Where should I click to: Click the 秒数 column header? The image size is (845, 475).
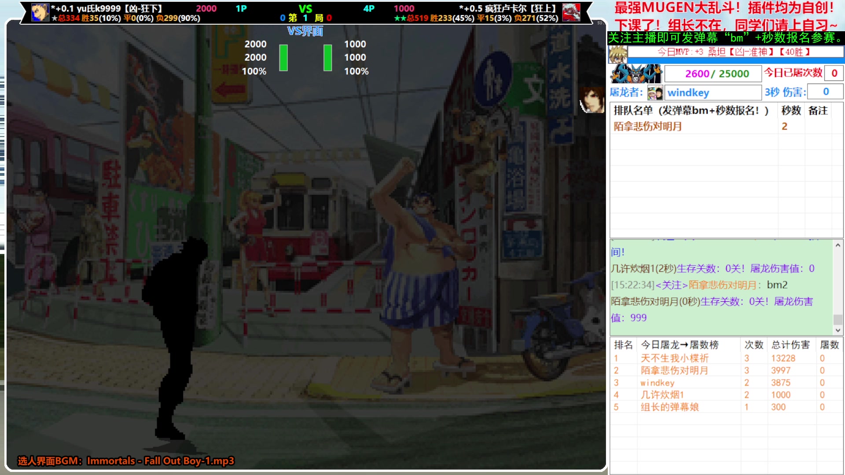point(791,111)
